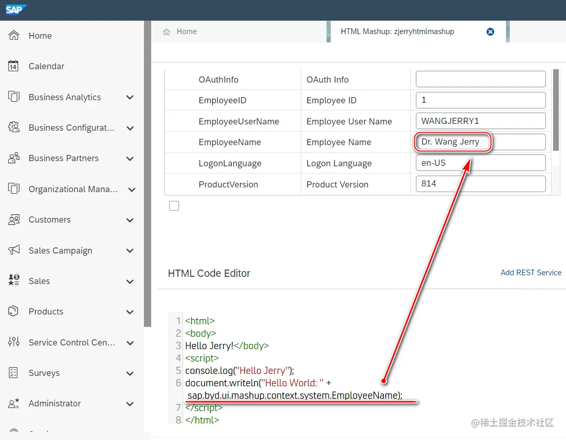Viewport: 566px width, 440px height.
Task: Click the Employee User Name field WANGJERRY1
Action: pyautogui.click(x=480, y=121)
